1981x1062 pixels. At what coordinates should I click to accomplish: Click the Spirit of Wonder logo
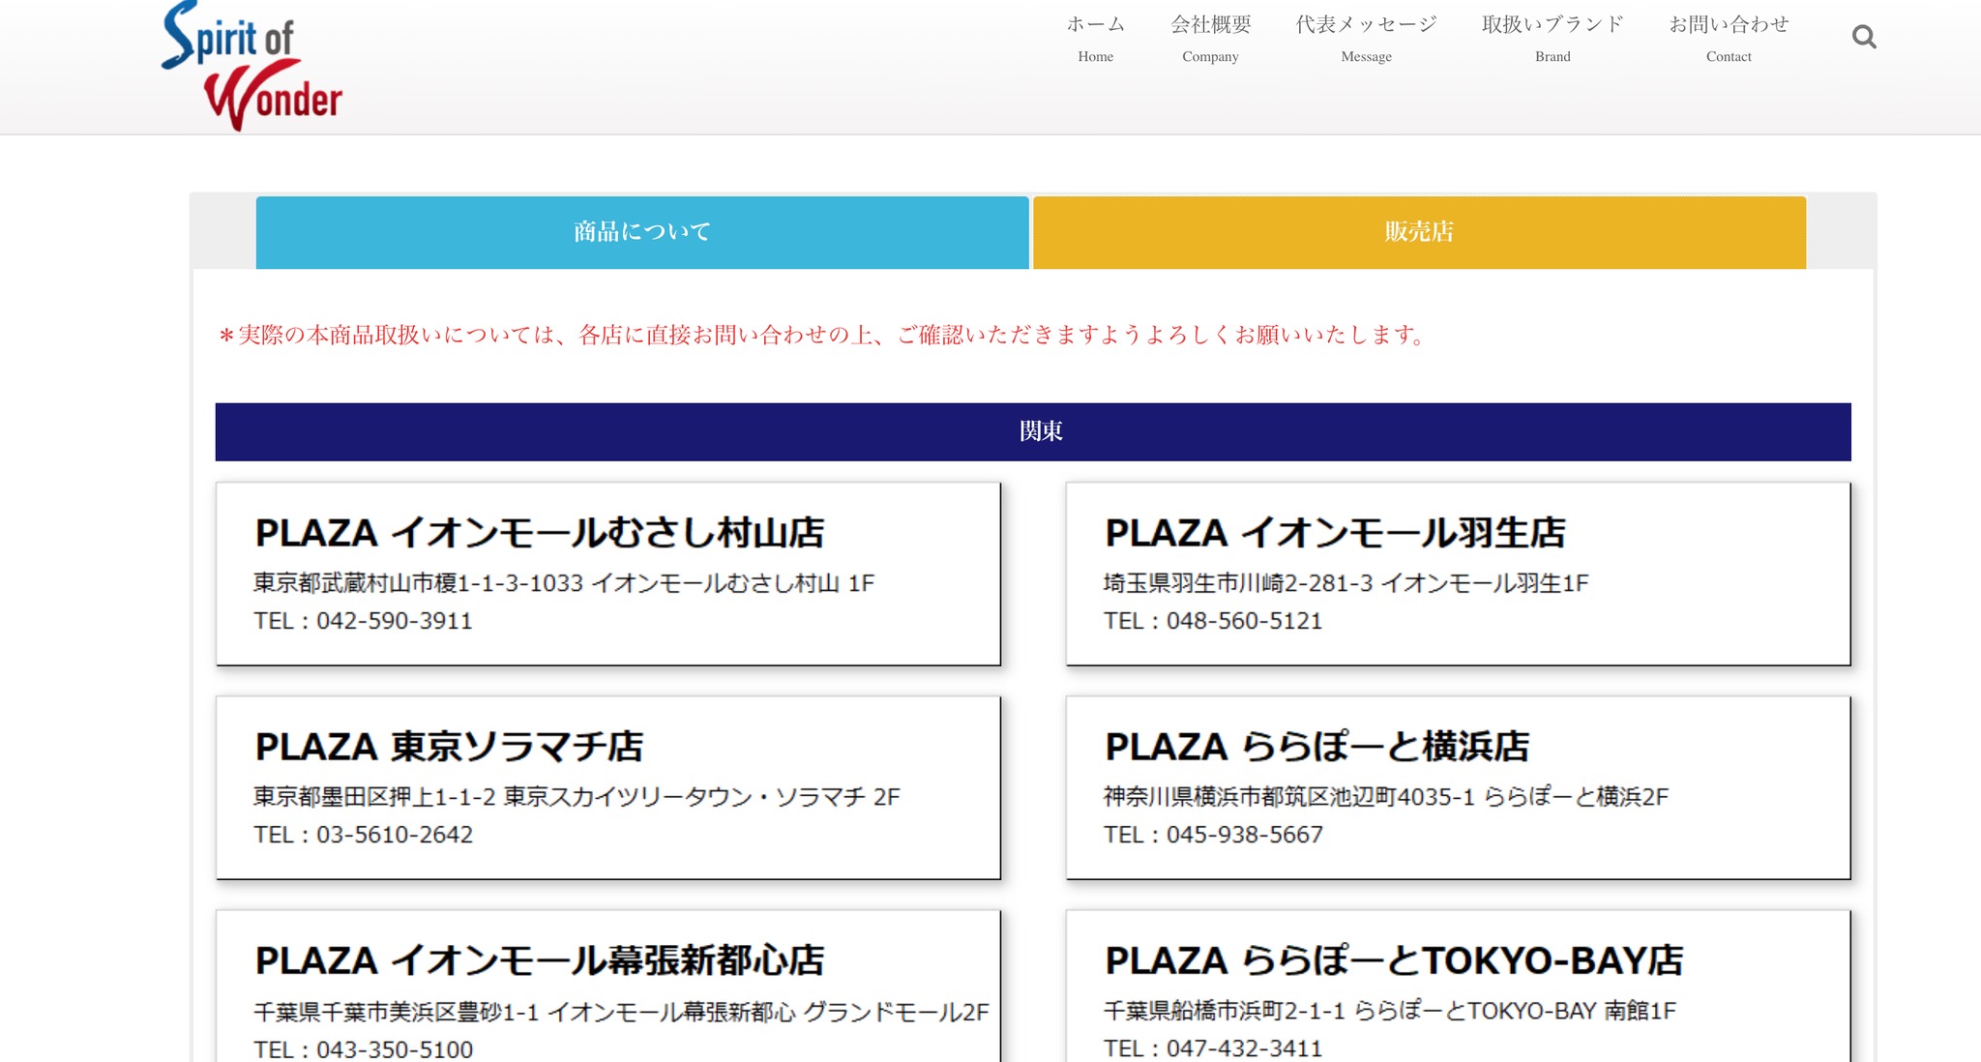251,66
